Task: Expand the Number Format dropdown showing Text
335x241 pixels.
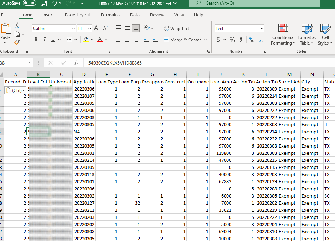Action: pyautogui.click(x=262, y=28)
